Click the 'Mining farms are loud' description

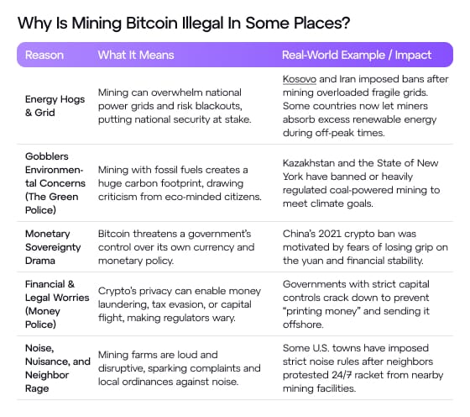pyautogui.click(x=180, y=367)
